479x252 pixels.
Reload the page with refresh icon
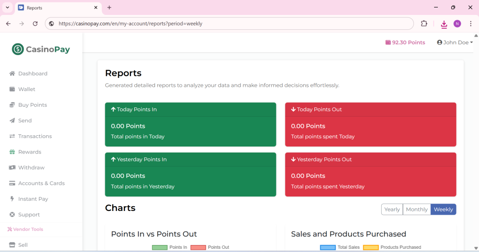coord(35,23)
